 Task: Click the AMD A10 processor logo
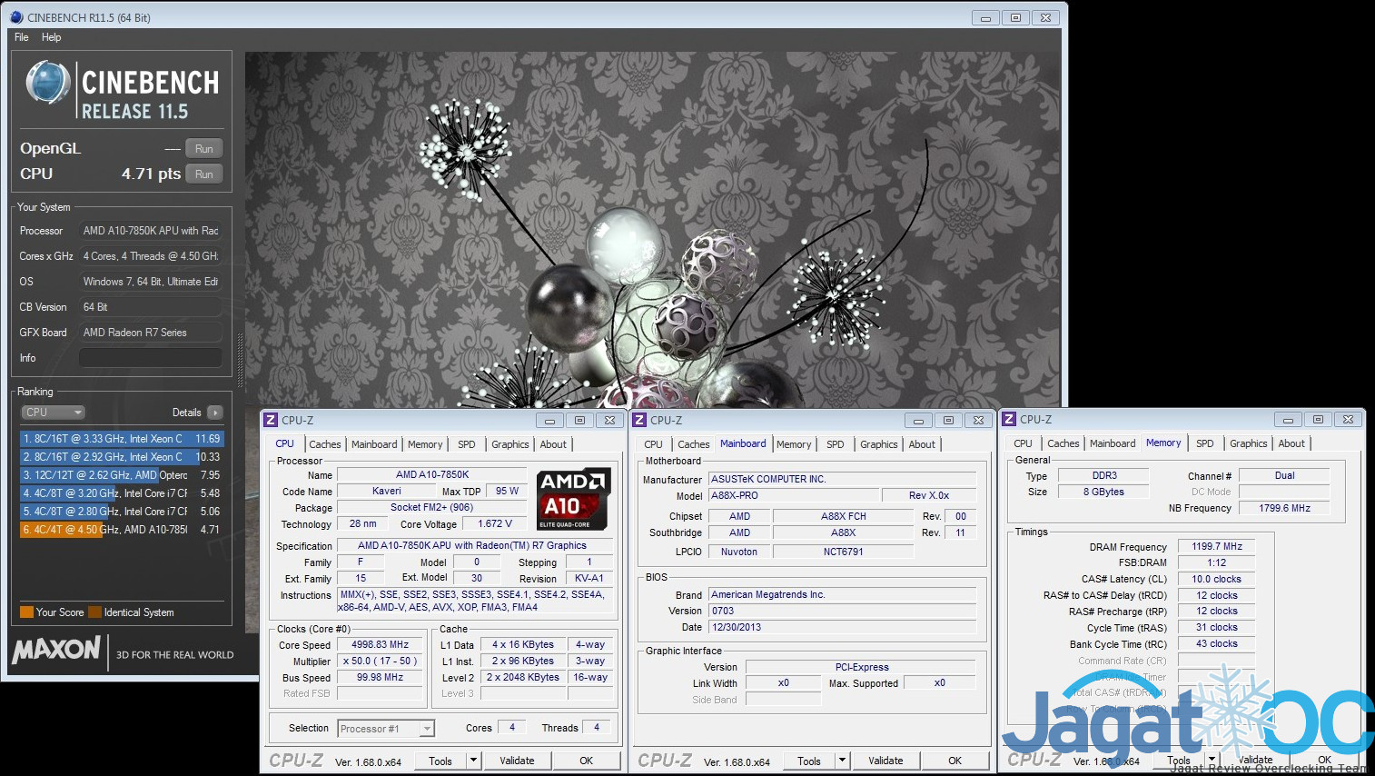(573, 499)
